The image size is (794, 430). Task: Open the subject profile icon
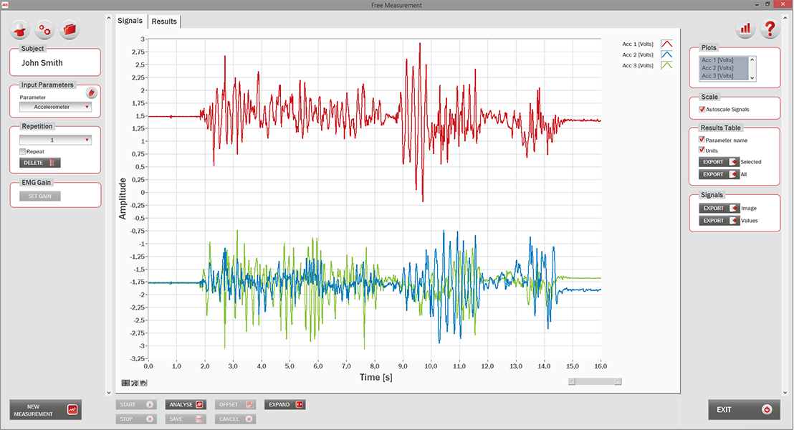21,30
